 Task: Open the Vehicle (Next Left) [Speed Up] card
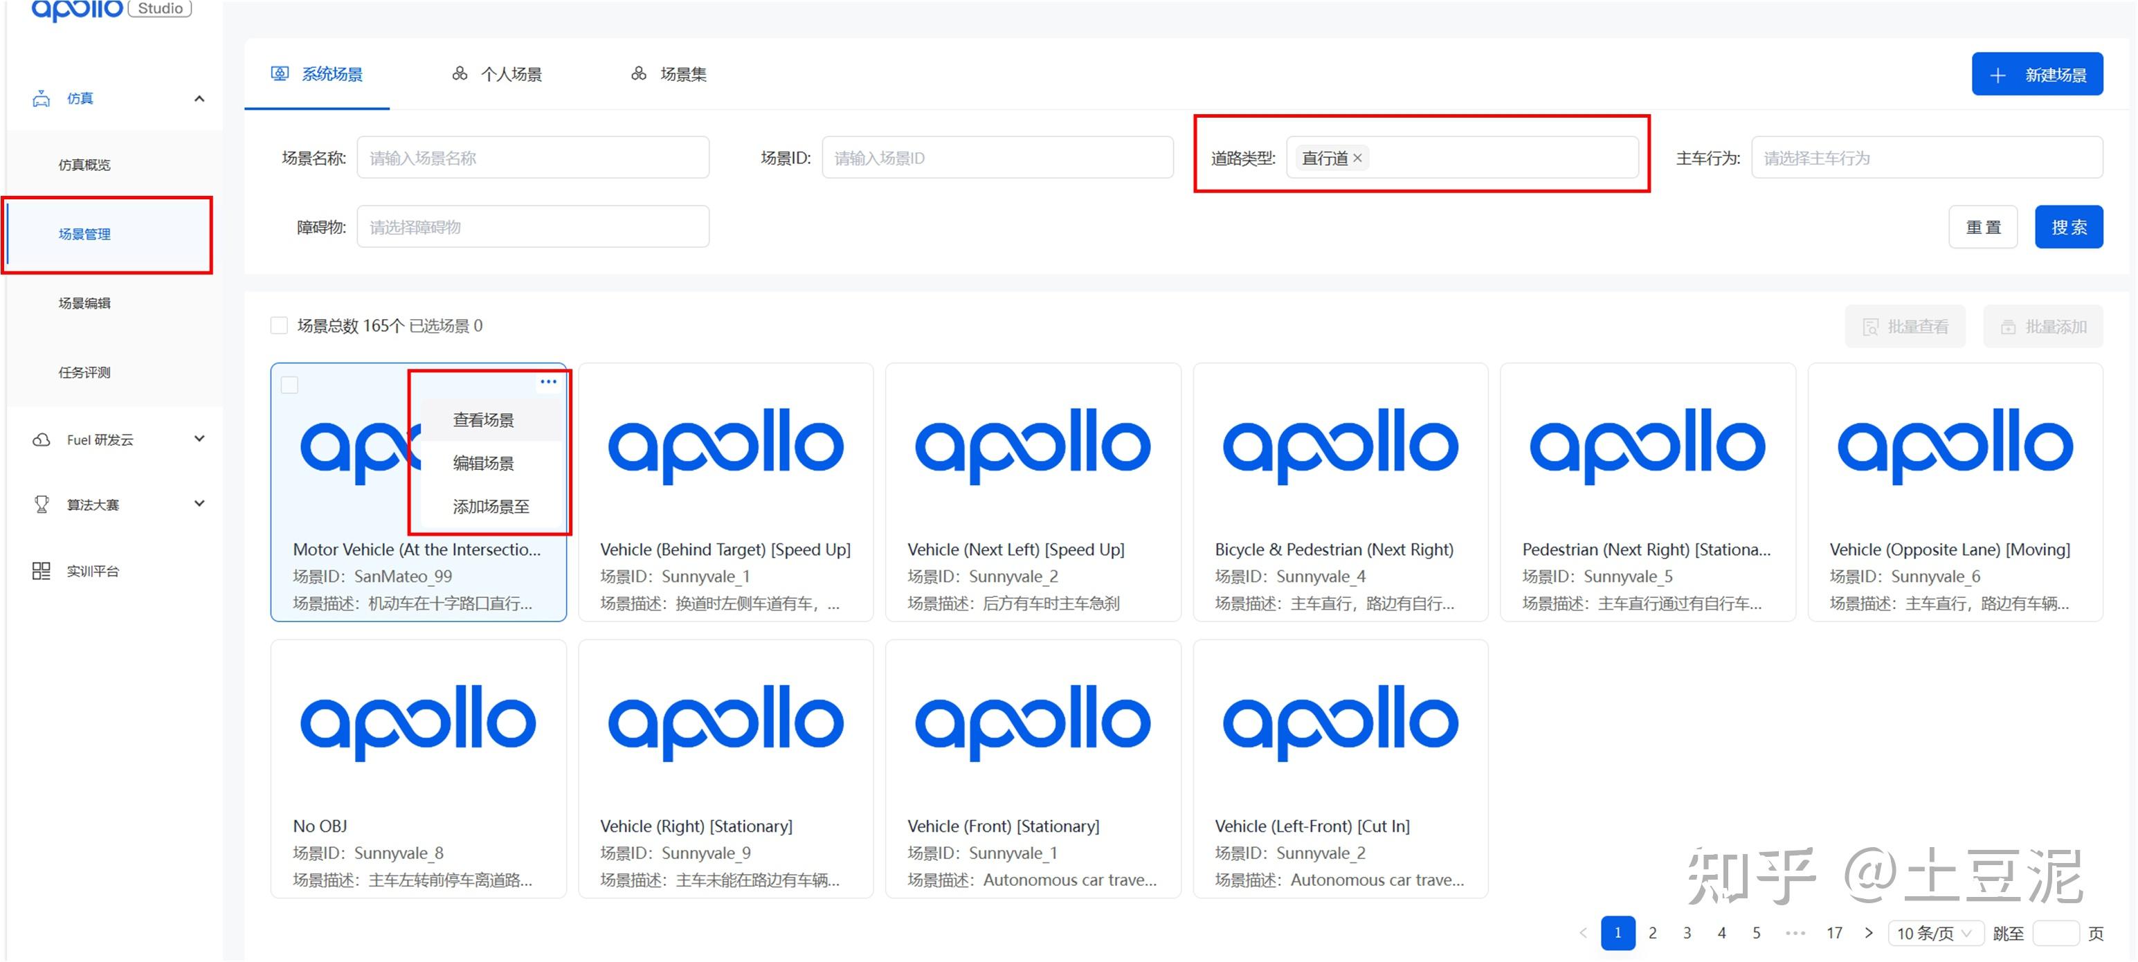1033,492
